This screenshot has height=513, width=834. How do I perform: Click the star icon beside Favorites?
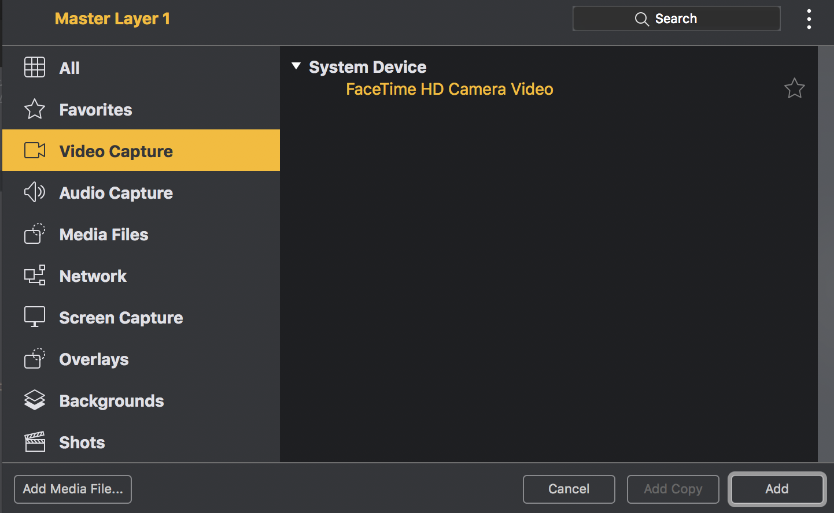point(35,109)
